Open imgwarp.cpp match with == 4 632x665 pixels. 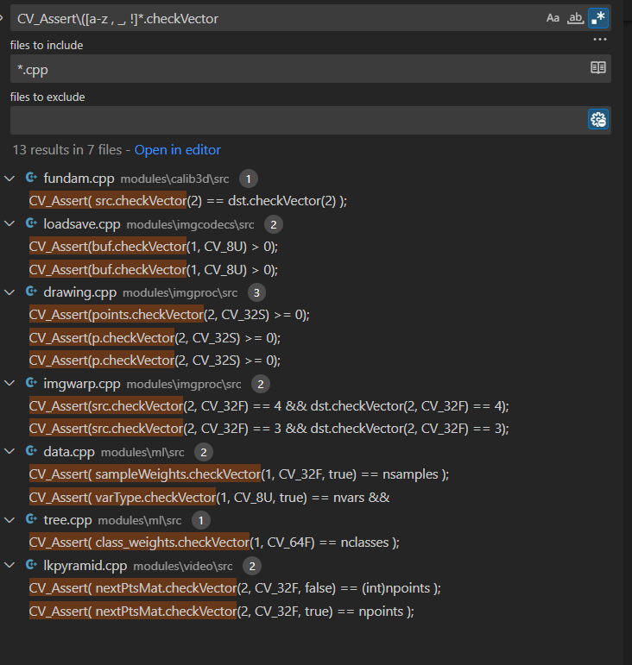(269, 406)
